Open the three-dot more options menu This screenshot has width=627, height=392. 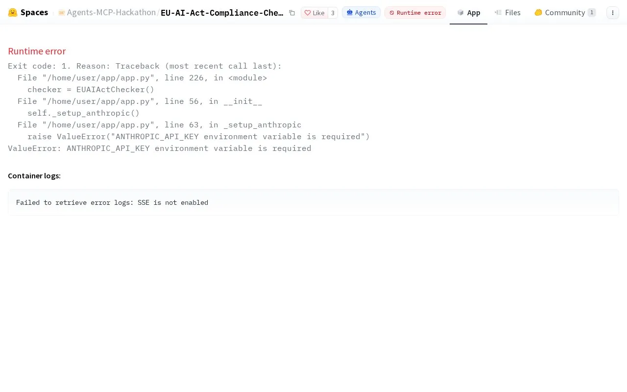pos(613,13)
